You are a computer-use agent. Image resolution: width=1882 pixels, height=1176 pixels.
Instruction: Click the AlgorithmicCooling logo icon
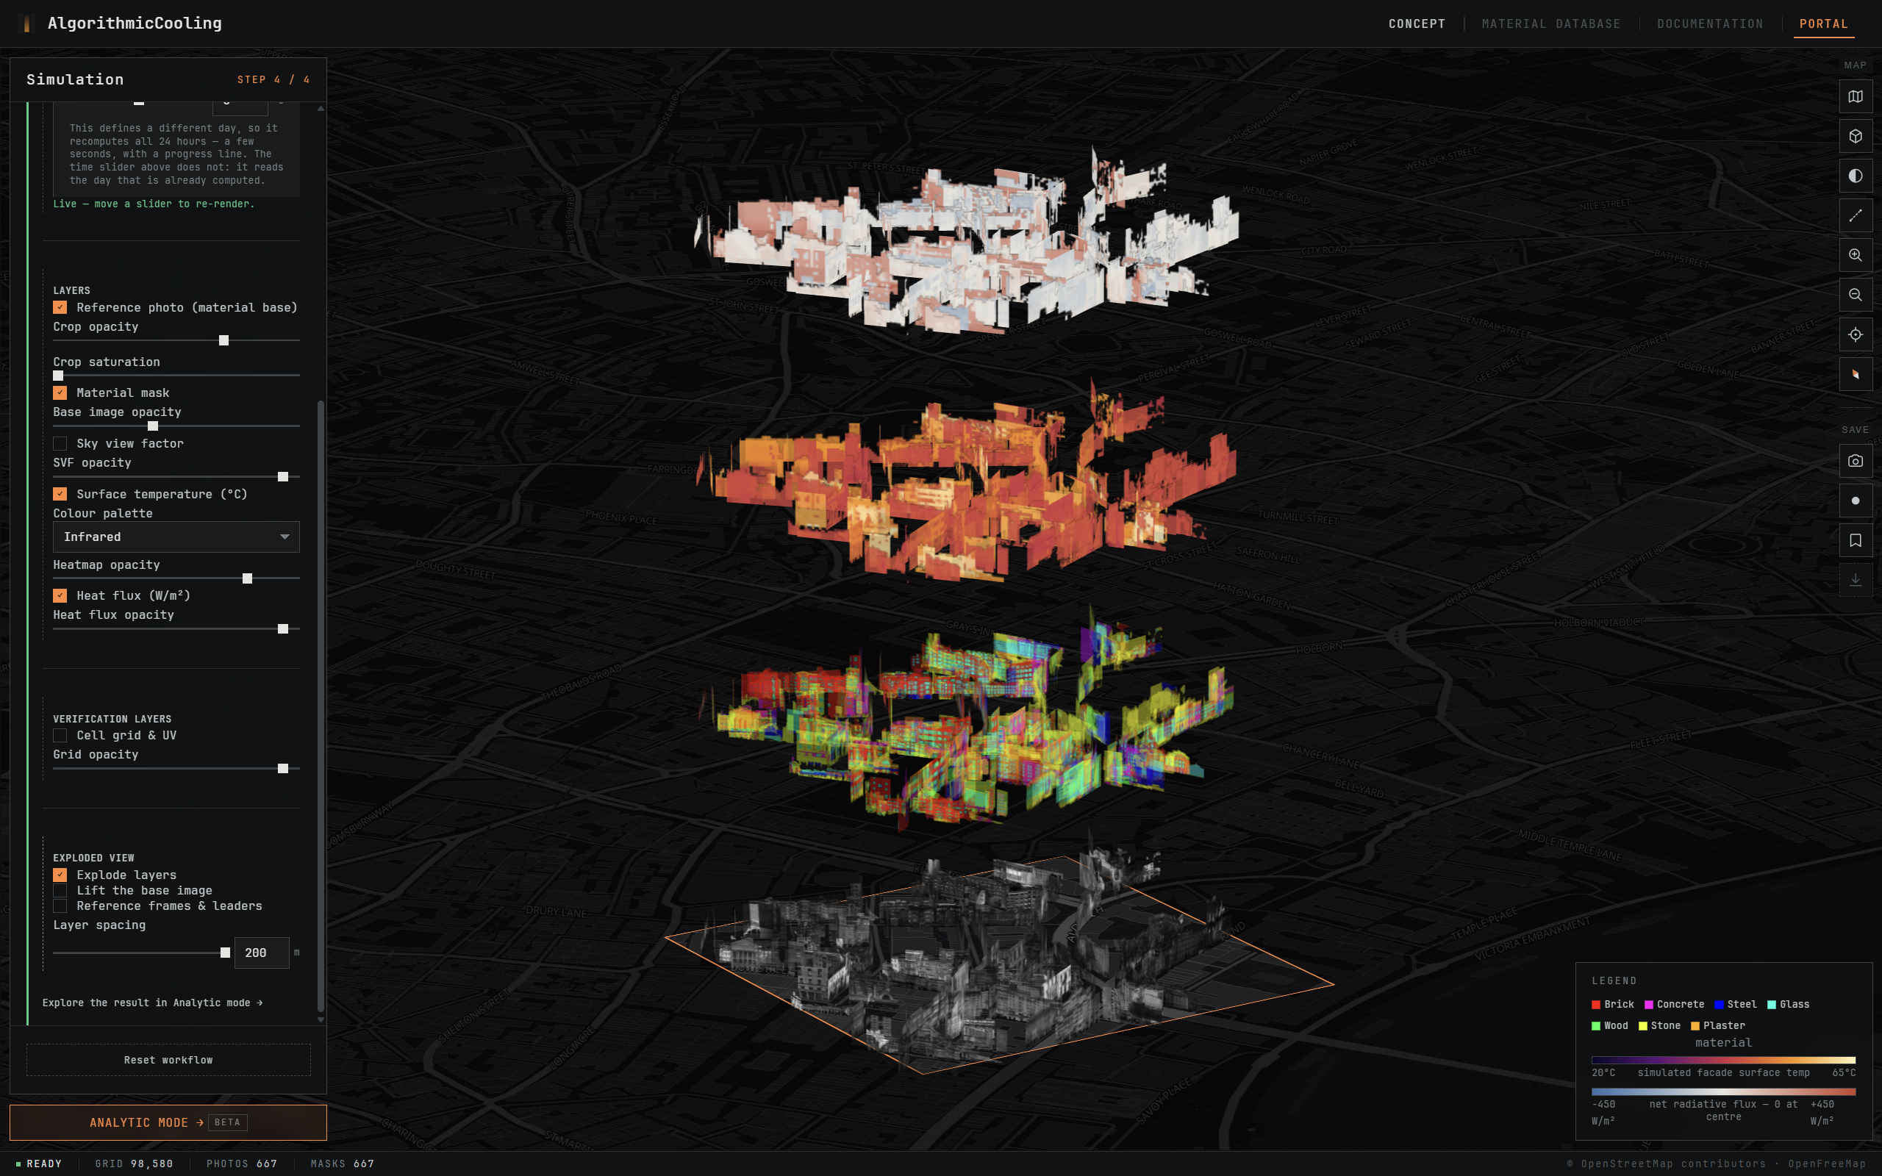27,24
